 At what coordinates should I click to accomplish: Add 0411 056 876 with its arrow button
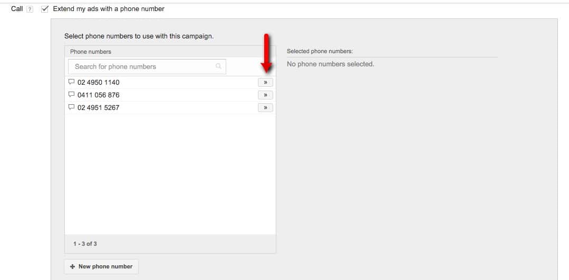266,95
